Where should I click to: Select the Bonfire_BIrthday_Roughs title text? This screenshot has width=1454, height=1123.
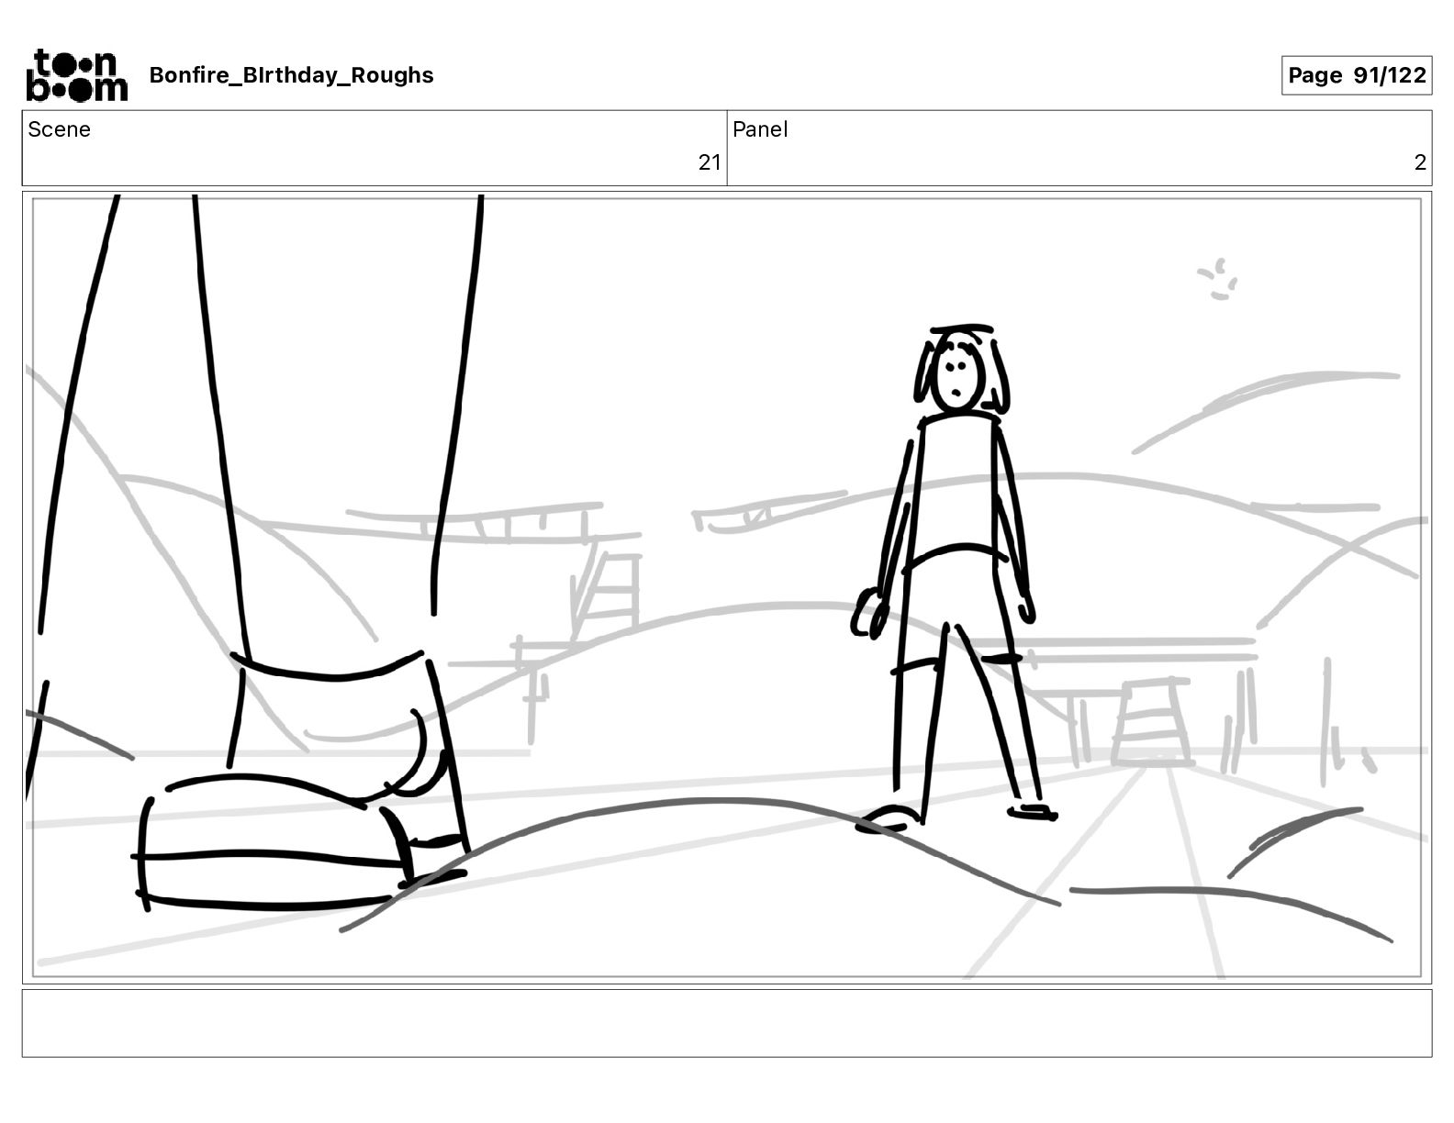(x=291, y=75)
